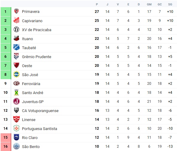Image resolution: width=177 pixels, height=151 pixels.
Task: Select red position 16 relegation cell
Action: [5, 147]
